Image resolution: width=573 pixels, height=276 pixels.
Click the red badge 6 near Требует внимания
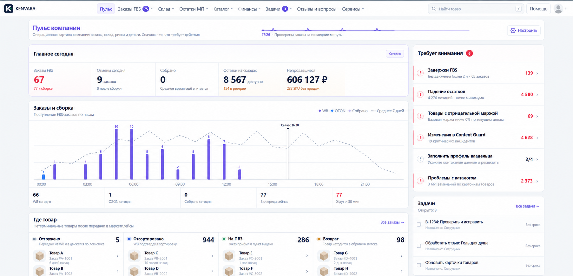(469, 53)
